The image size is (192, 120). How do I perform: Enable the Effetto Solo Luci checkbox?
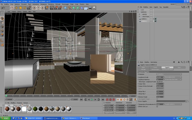point(157,106)
